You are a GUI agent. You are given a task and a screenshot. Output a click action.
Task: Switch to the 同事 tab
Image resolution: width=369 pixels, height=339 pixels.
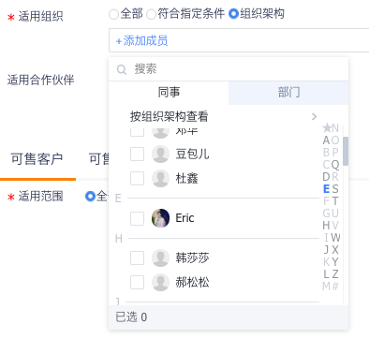click(169, 93)
